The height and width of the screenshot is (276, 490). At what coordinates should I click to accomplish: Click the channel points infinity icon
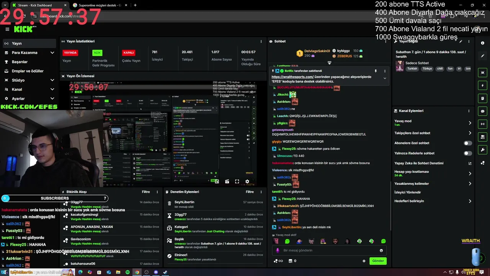coord(278,261)
